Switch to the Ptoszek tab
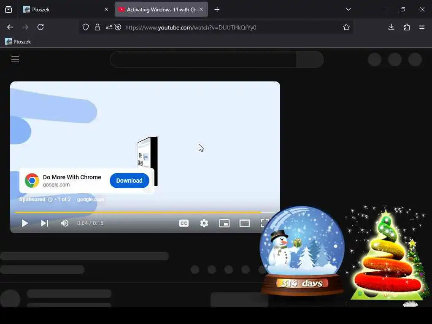Viewport: 432px width, 324px height. [66, 10]
